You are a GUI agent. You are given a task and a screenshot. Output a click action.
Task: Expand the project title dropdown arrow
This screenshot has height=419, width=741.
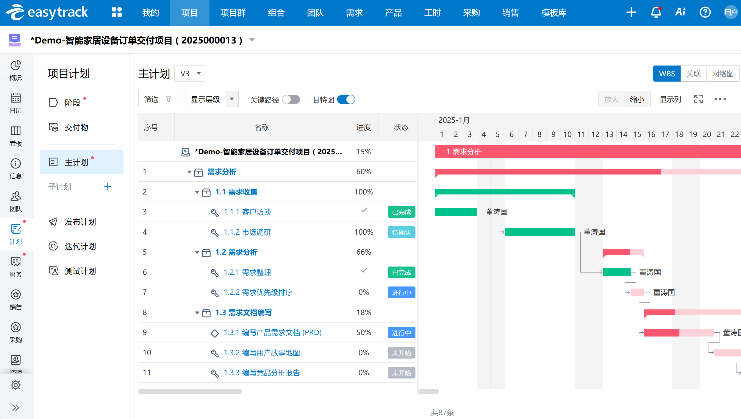click(x=252, y=40)
